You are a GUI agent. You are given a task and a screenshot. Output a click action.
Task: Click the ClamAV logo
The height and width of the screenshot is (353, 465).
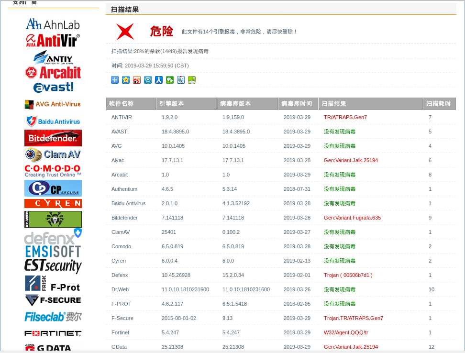point(53,154)
